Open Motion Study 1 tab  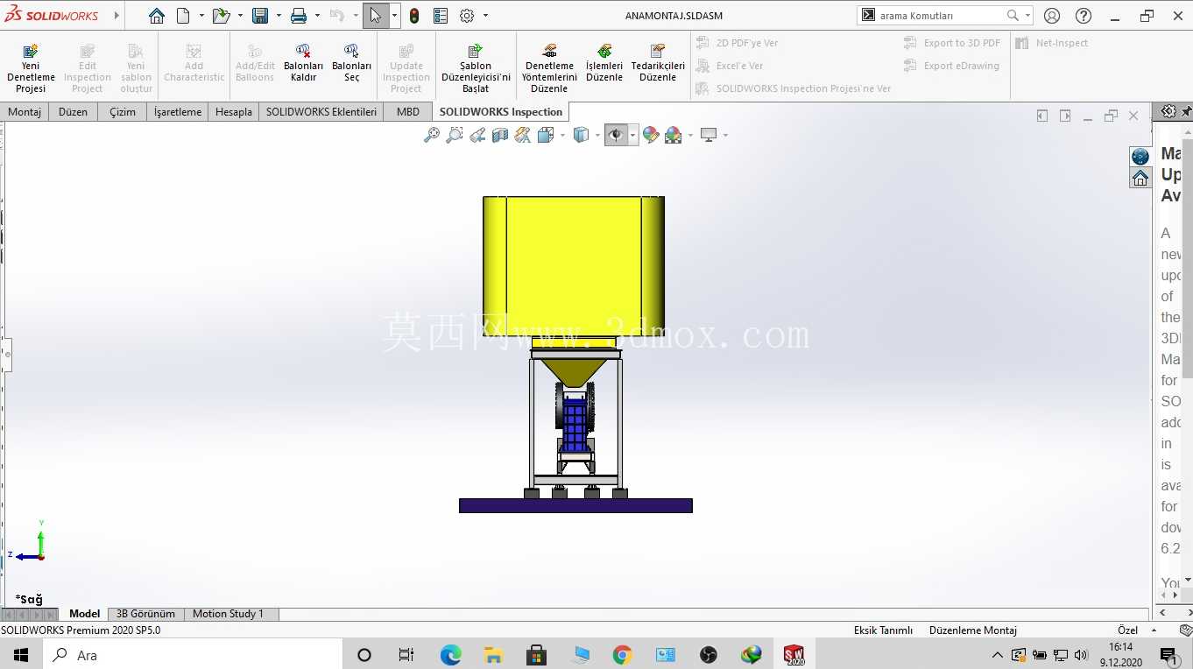tap(228, 614)
